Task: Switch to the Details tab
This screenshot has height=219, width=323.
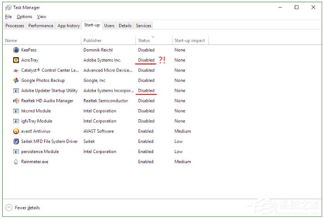Action: tap(125, 26)
